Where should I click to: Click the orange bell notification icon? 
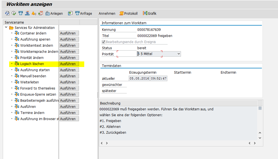(x=34, y=13)
